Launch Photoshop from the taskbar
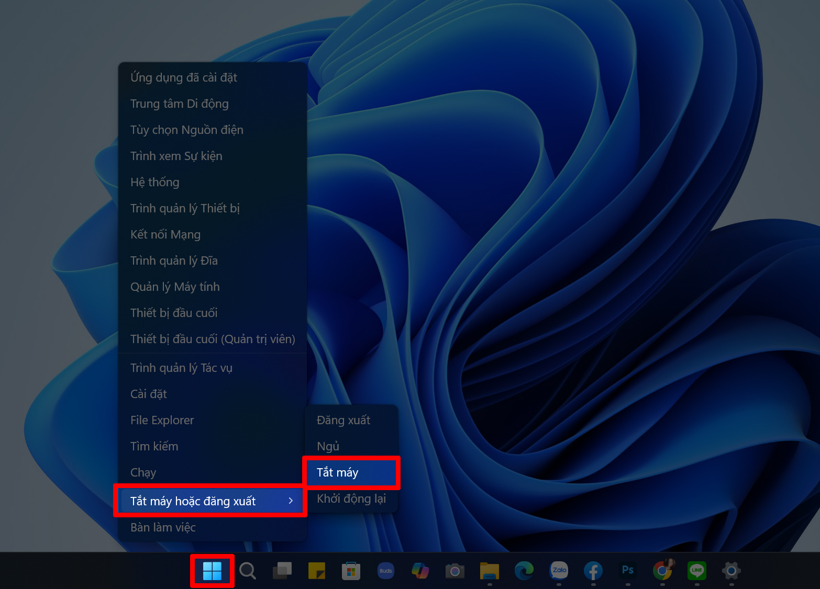Screen dimensions: 820x589 pos(627,571)
